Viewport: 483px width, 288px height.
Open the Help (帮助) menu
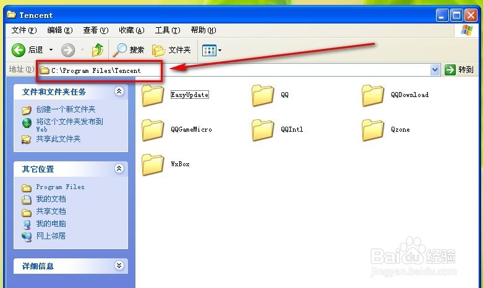[203, 30]
